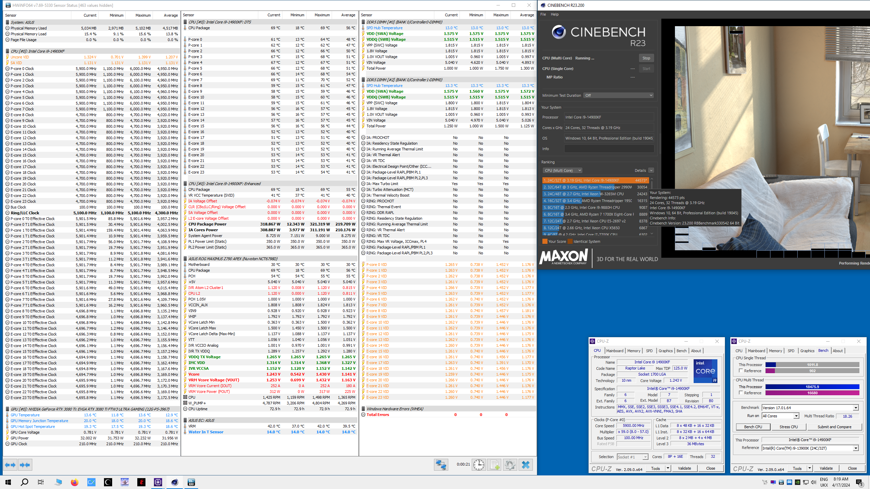The width and height of the screenshot is (870, 489).
Task: Open Firefox from taskbar
Action: 74,482
